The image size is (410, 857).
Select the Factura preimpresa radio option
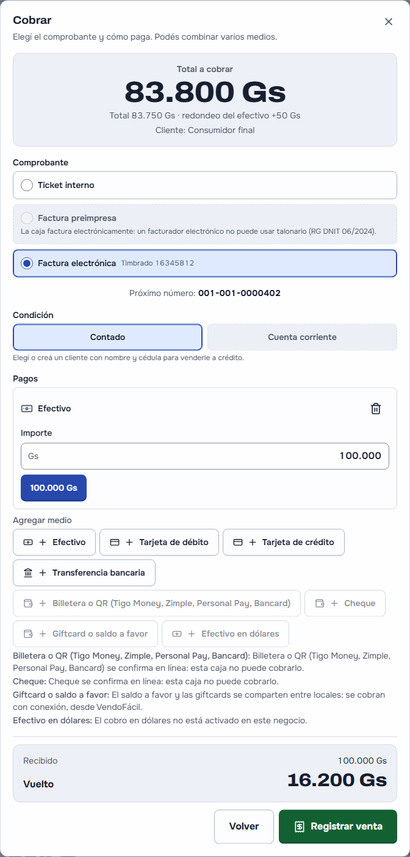[27, 218]
